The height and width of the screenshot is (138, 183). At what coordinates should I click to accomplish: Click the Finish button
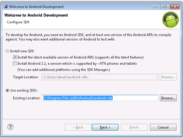pos(134,127)
